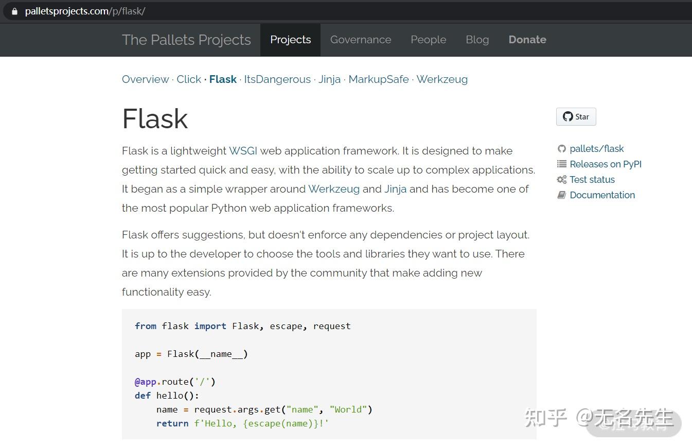The width and height of the screenshot is (692, 446).
Task: Navigate to the Click project
Action: 189,79
